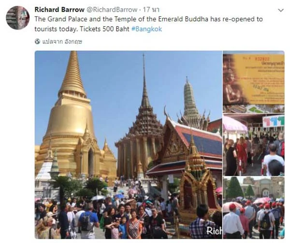Image resolution: width=290 pixels, height=243 pixels.
Task: Open the tweet's 17 timestamp link
Action: tap(151, 10)
